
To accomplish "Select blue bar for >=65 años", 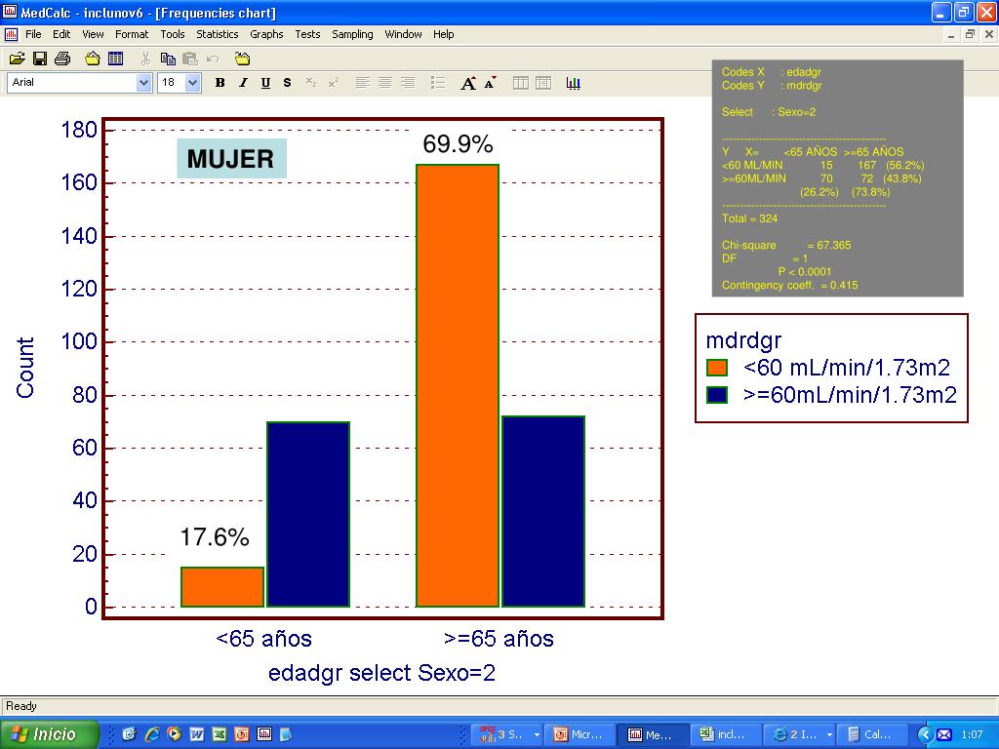I will click(x=543, y=511).
